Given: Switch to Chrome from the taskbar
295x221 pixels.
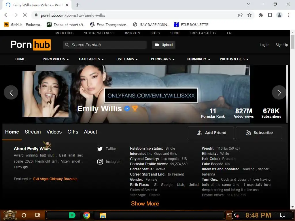Looking at the screenshot, I should (x=86, y=215).
